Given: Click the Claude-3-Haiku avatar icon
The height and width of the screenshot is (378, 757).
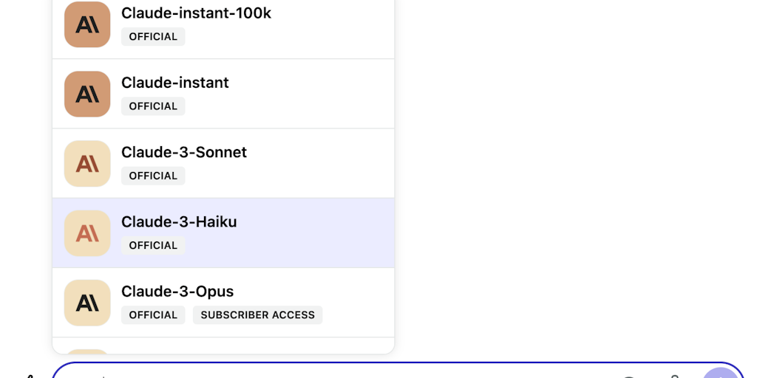Looking at the screenshot, I should click(x=87, y=233).
